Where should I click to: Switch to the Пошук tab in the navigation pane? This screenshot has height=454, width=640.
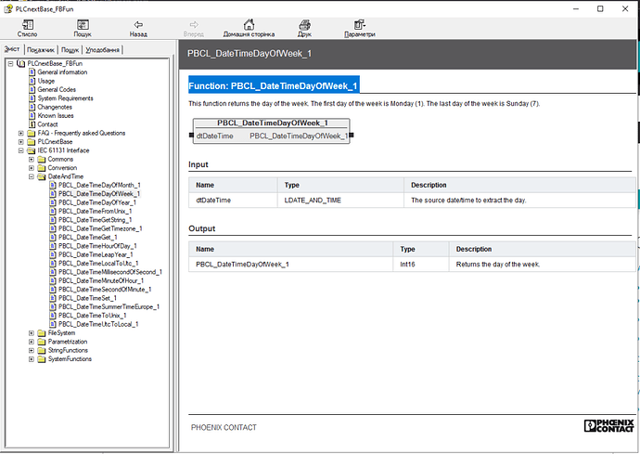[70, 50]
